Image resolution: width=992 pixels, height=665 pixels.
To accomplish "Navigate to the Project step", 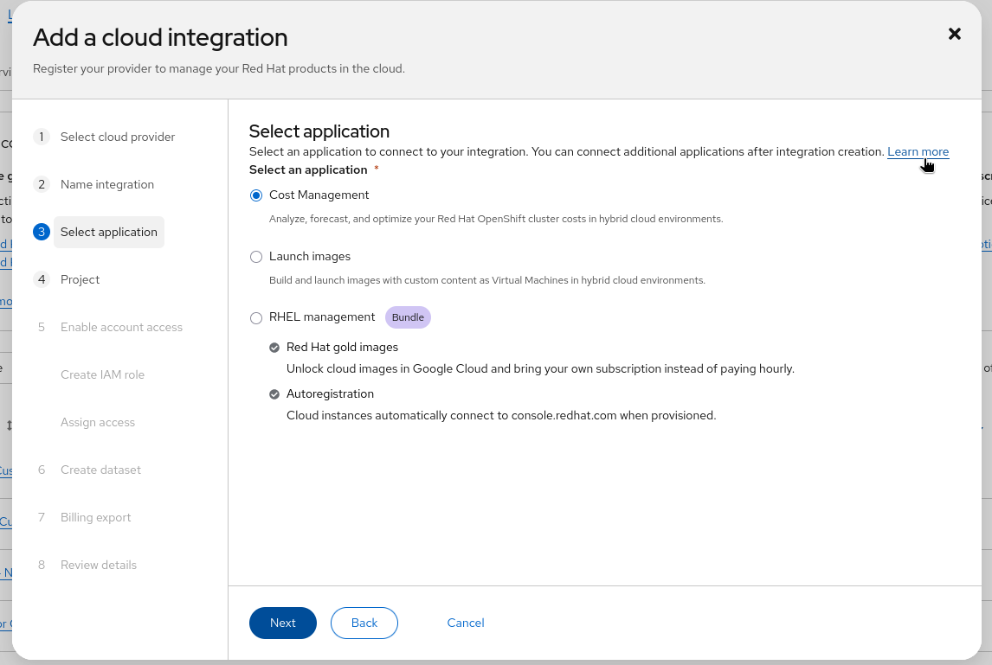I will (x=81, y=279).
